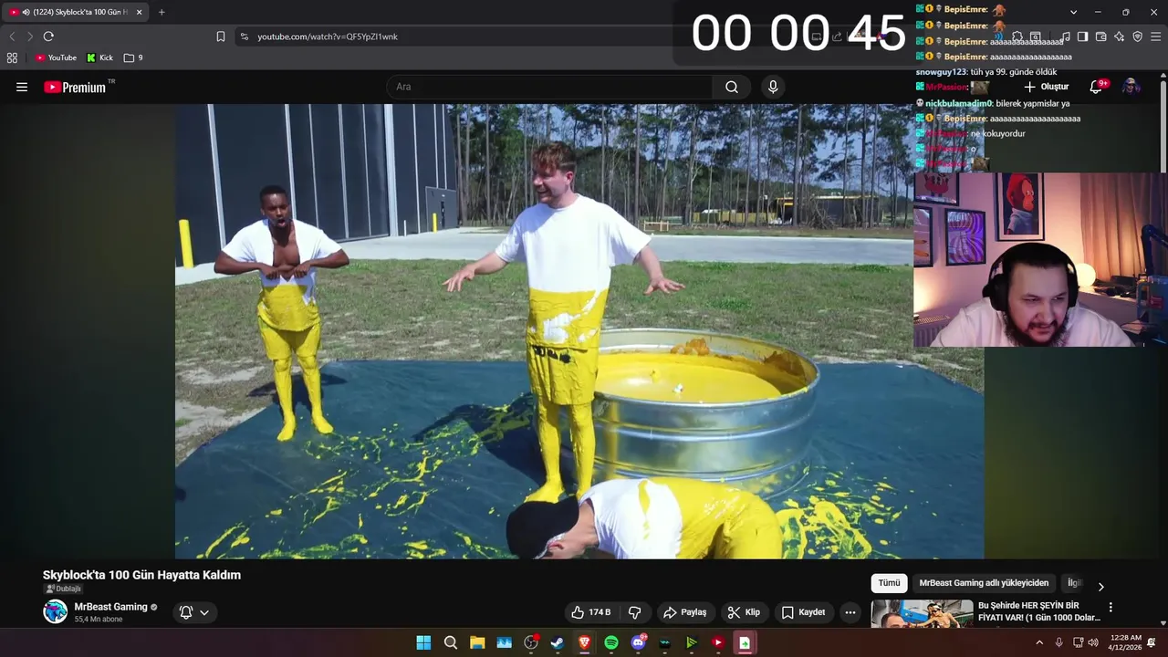Save the video with Kaydet

pos(803,612)
